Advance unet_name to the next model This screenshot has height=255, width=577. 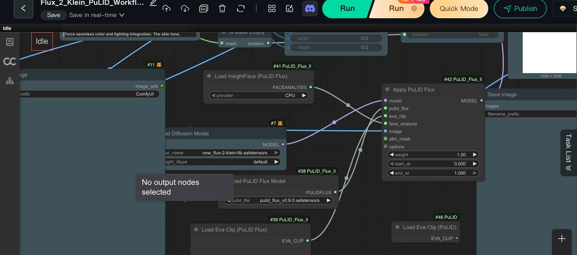click(x=276, y=153)
